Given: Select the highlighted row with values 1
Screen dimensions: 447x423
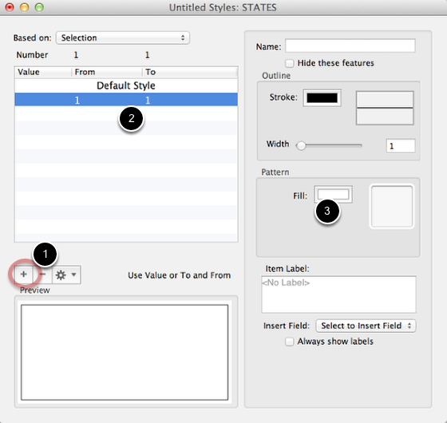Looking at the screenshot, I should [126, 100].
